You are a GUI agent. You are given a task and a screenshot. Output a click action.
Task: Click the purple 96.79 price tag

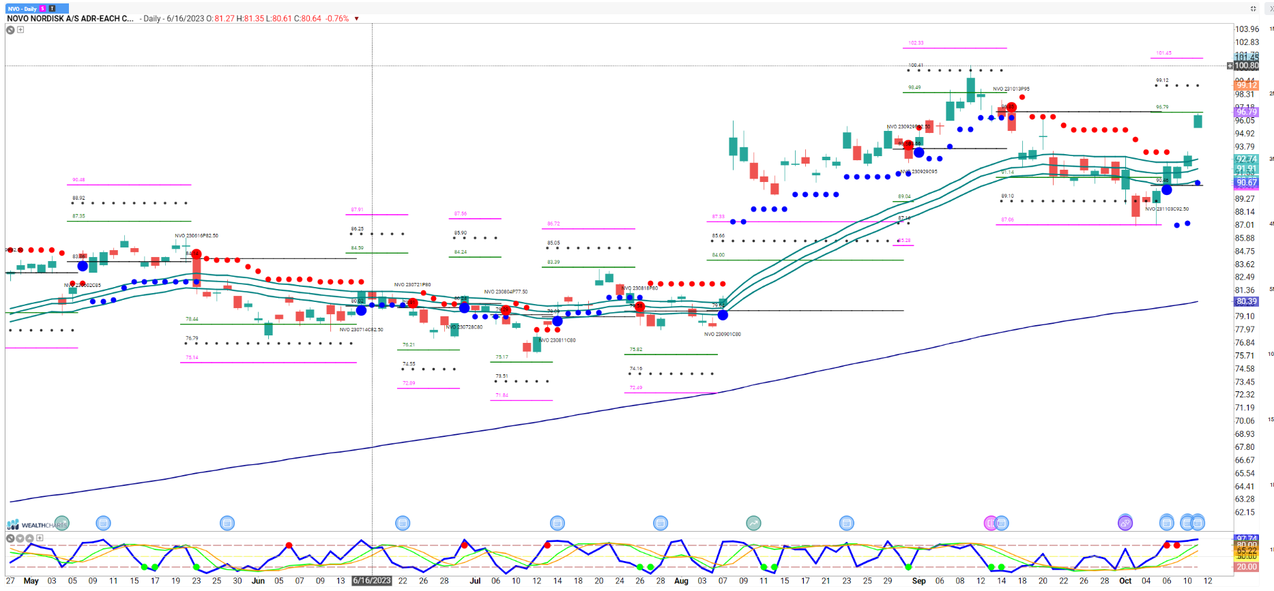tap(1246, 112)
